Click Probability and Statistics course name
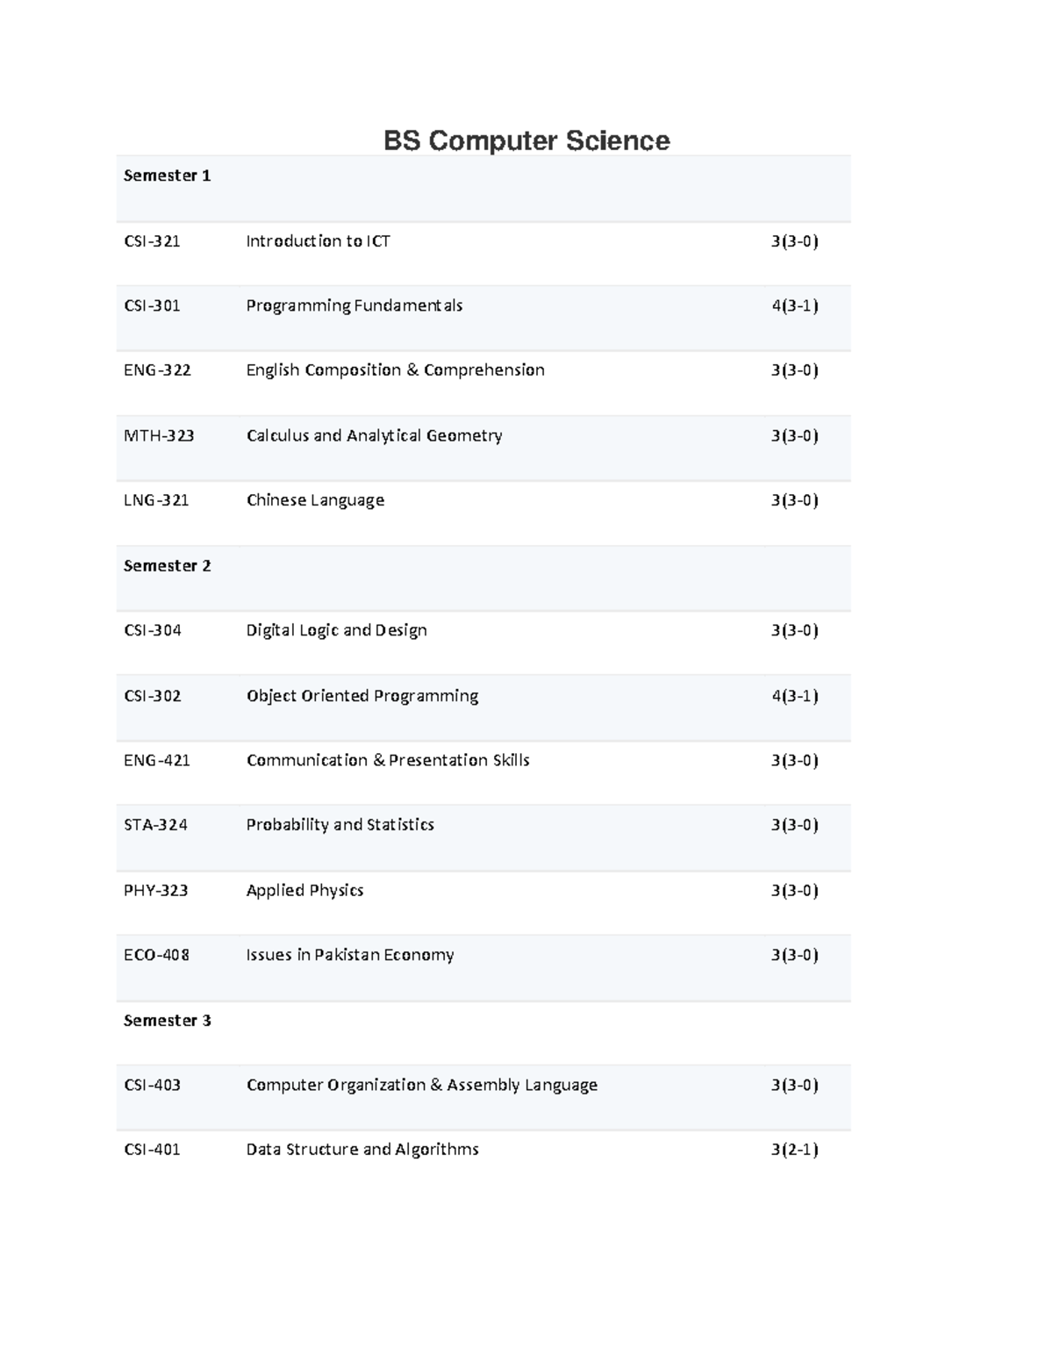This screenshot has height=1363, width=1053. tap(340, 825)
